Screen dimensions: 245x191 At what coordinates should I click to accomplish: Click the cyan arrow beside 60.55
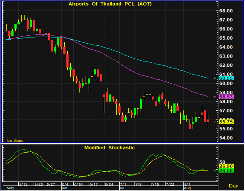(x=215, y=78)
